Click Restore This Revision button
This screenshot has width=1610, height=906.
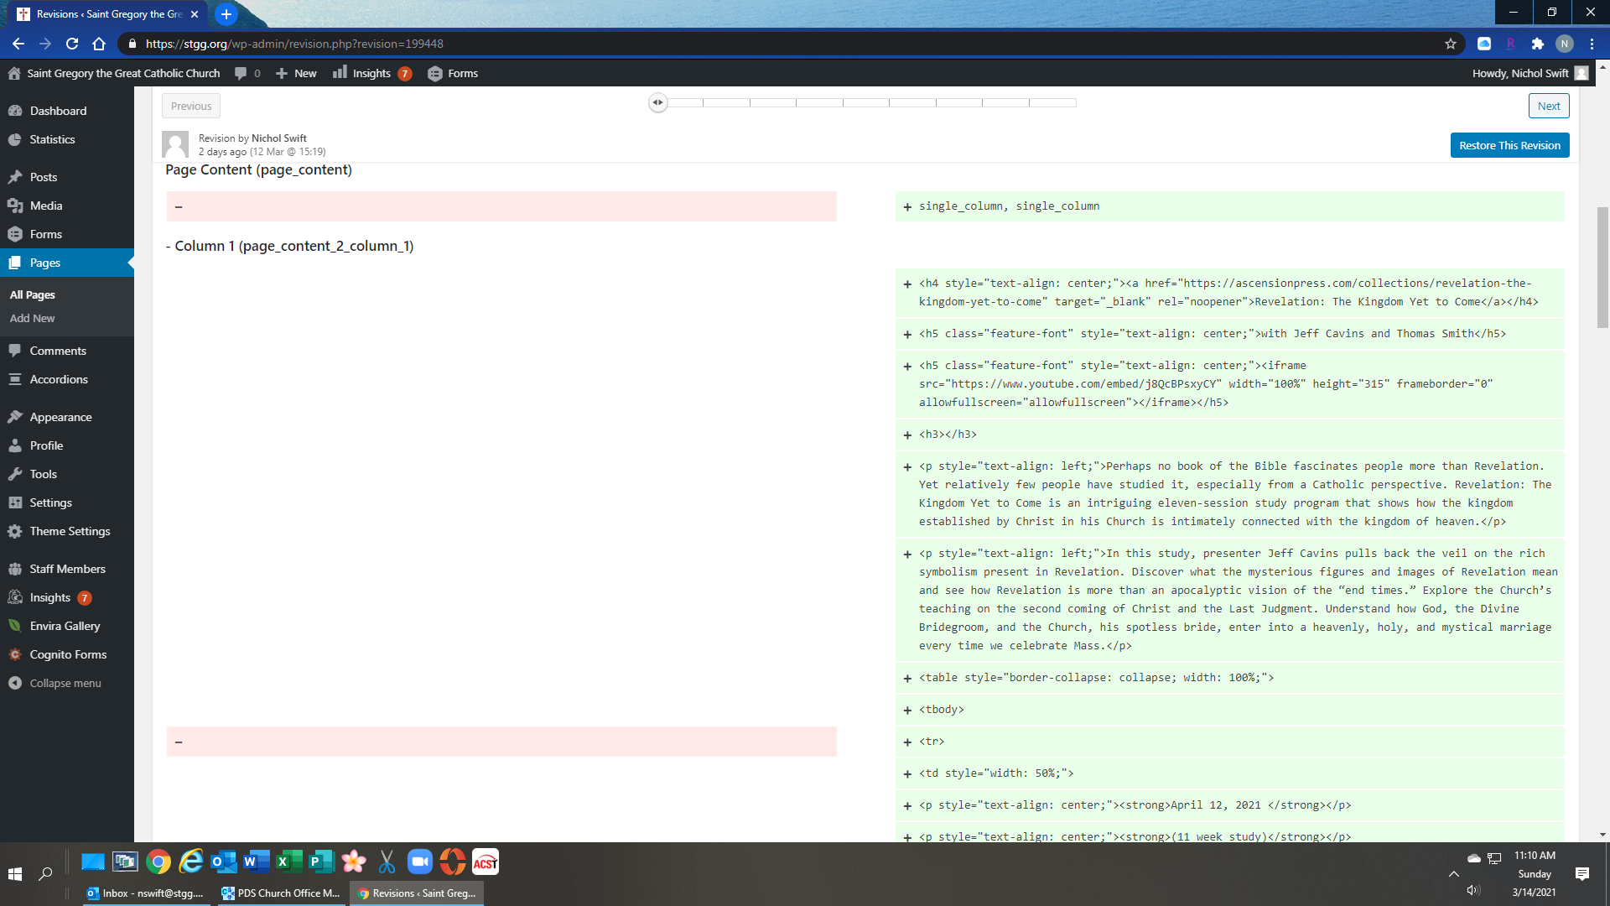(1509, 145)
